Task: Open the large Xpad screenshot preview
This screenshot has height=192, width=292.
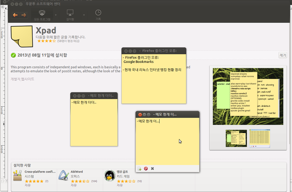Action: tap(248, 96)
